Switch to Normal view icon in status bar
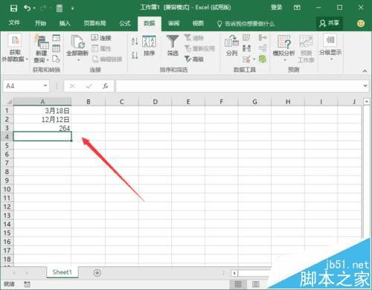The image size is (372, 290). coord(238,284)
